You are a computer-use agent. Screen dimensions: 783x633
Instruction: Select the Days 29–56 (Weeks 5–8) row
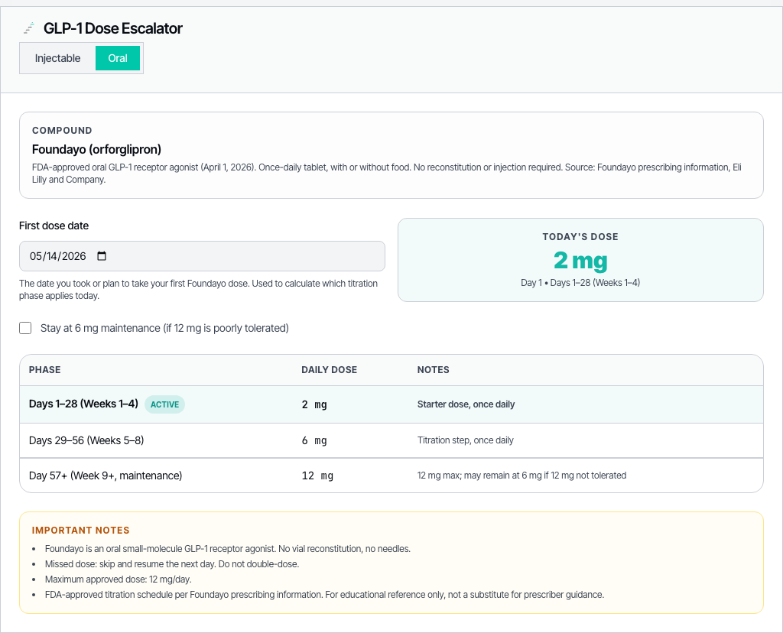pyautogui.click(x=391, y=440)
